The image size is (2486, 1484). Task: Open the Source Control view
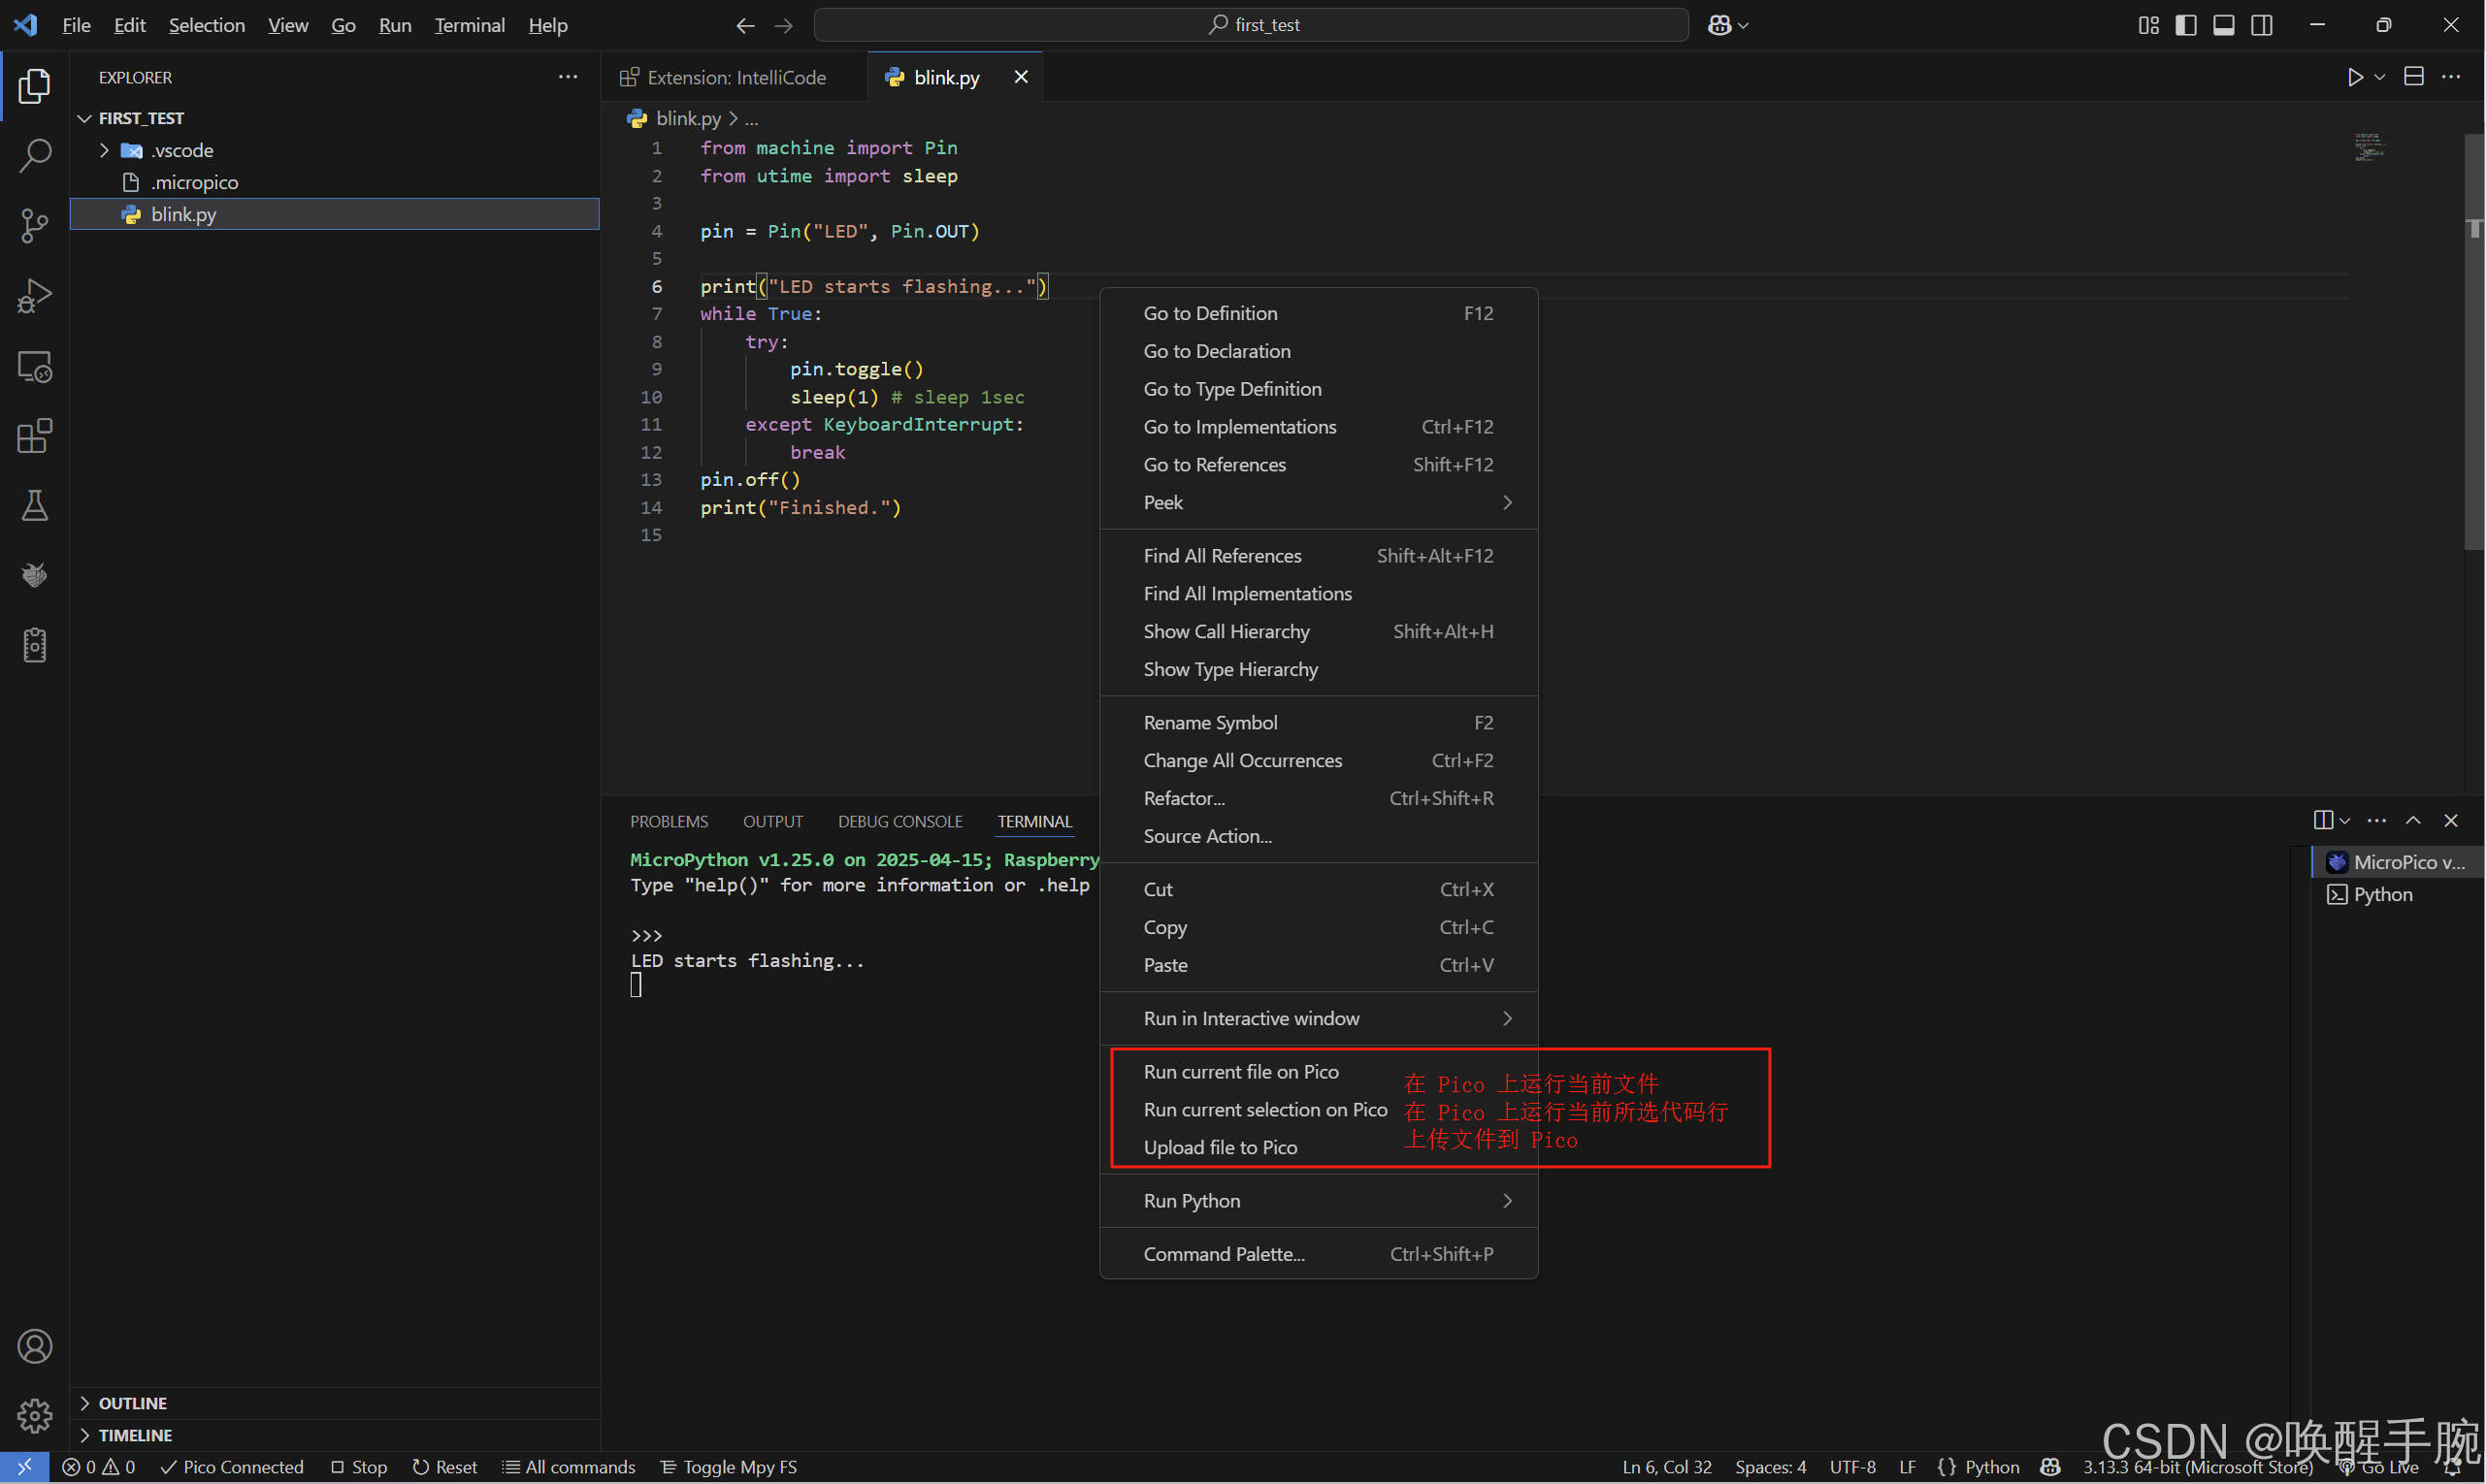click(x=35, y=225)
